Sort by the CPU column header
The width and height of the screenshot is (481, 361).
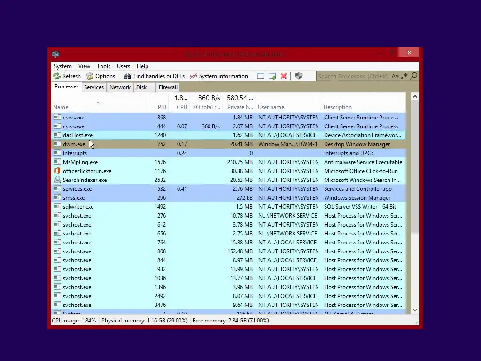[x=179, y=104]
